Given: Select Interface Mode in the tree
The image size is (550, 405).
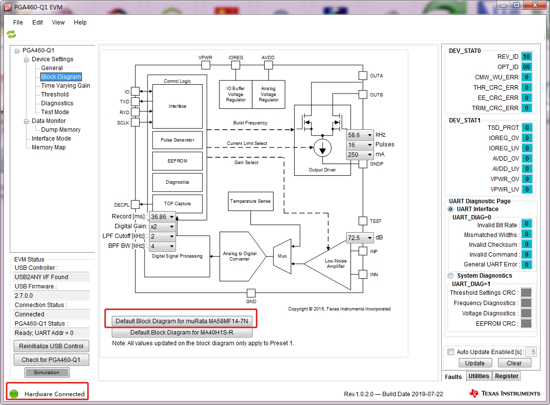Looking at the screenshot, I should coord(51,139).
